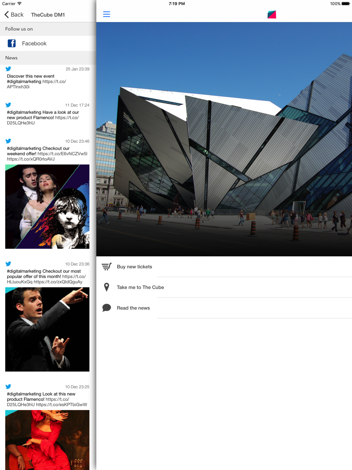Open the hamburger menu icon
The image size is (352, 470).
coord(106,14)
